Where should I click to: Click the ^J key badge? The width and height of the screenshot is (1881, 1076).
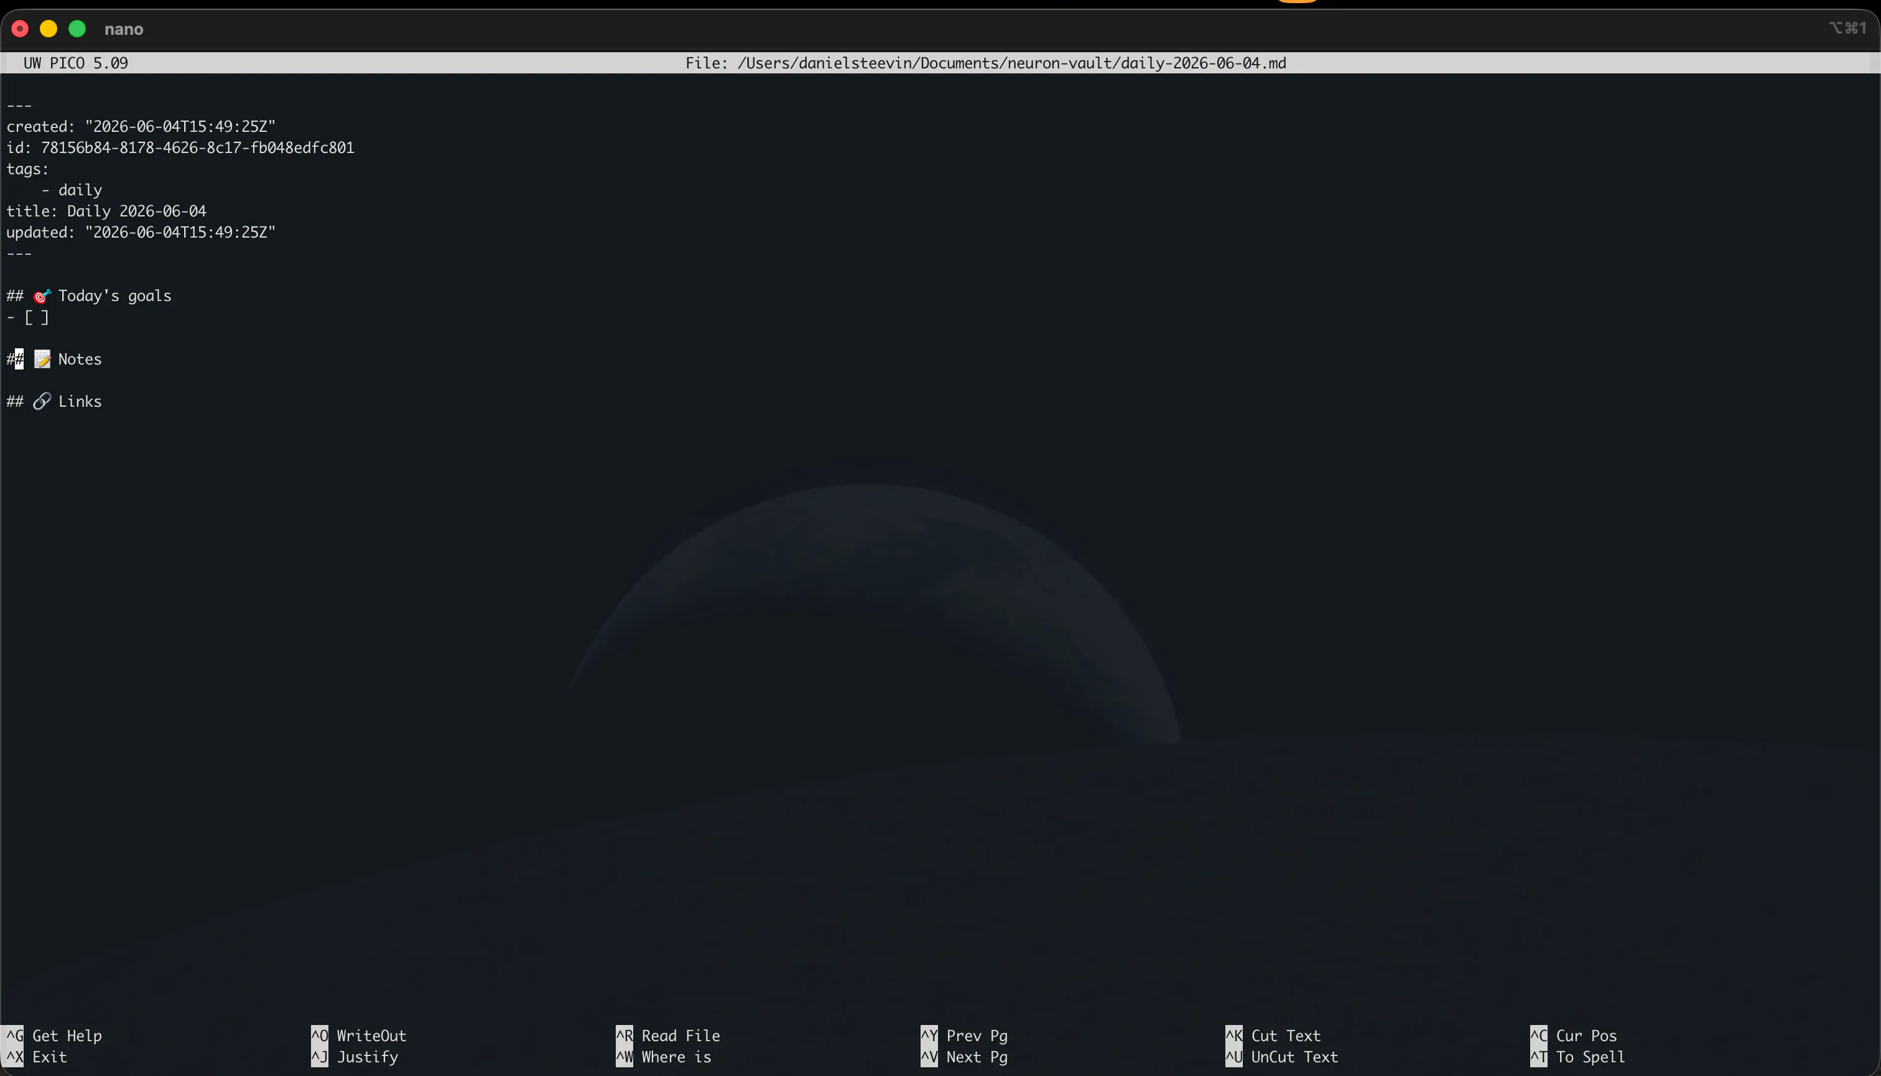(x=319, y=1057)
